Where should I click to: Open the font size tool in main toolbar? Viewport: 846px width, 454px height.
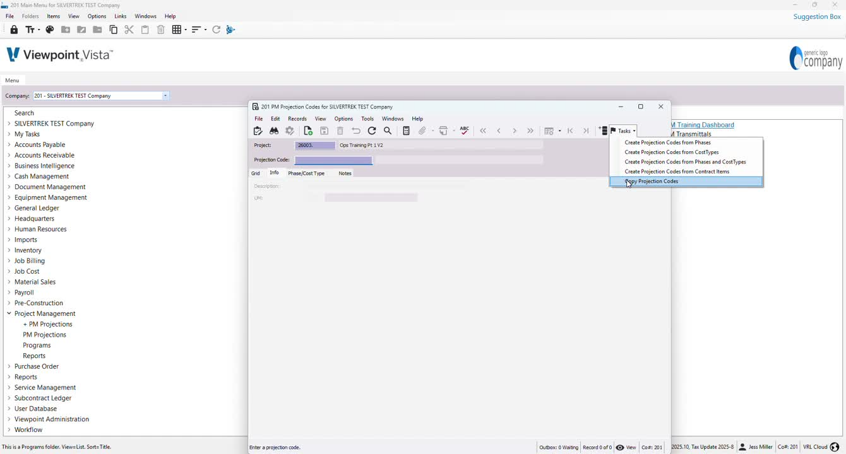[32, 30]
